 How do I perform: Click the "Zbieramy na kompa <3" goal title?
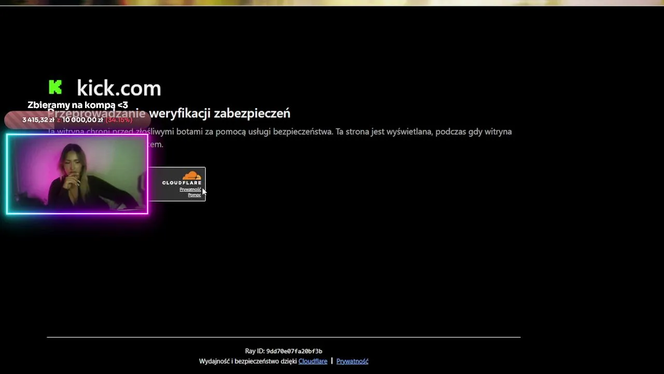tap(78, 105)
